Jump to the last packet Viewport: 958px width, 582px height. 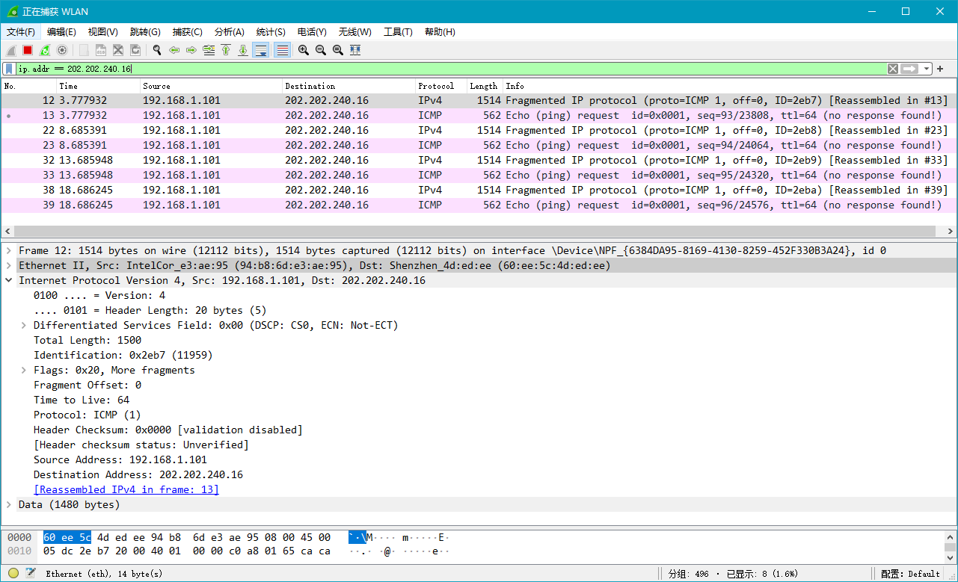243,50
